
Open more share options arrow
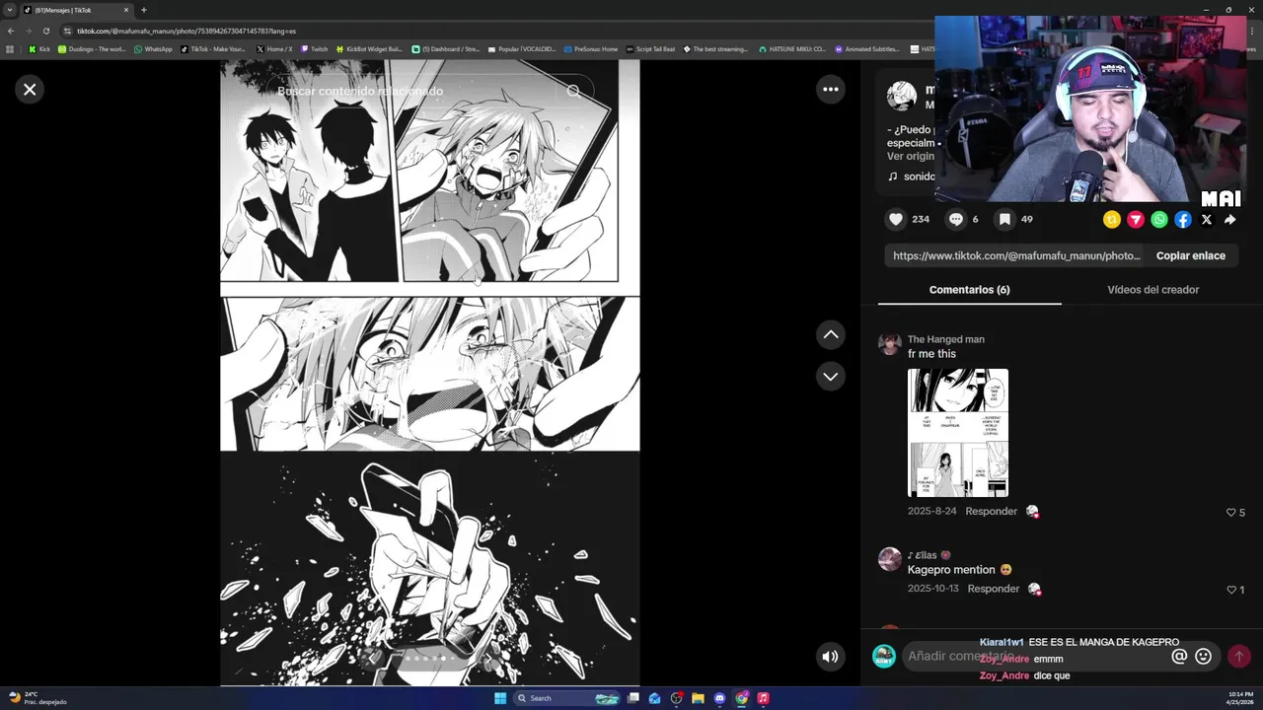coord(1230,220)
